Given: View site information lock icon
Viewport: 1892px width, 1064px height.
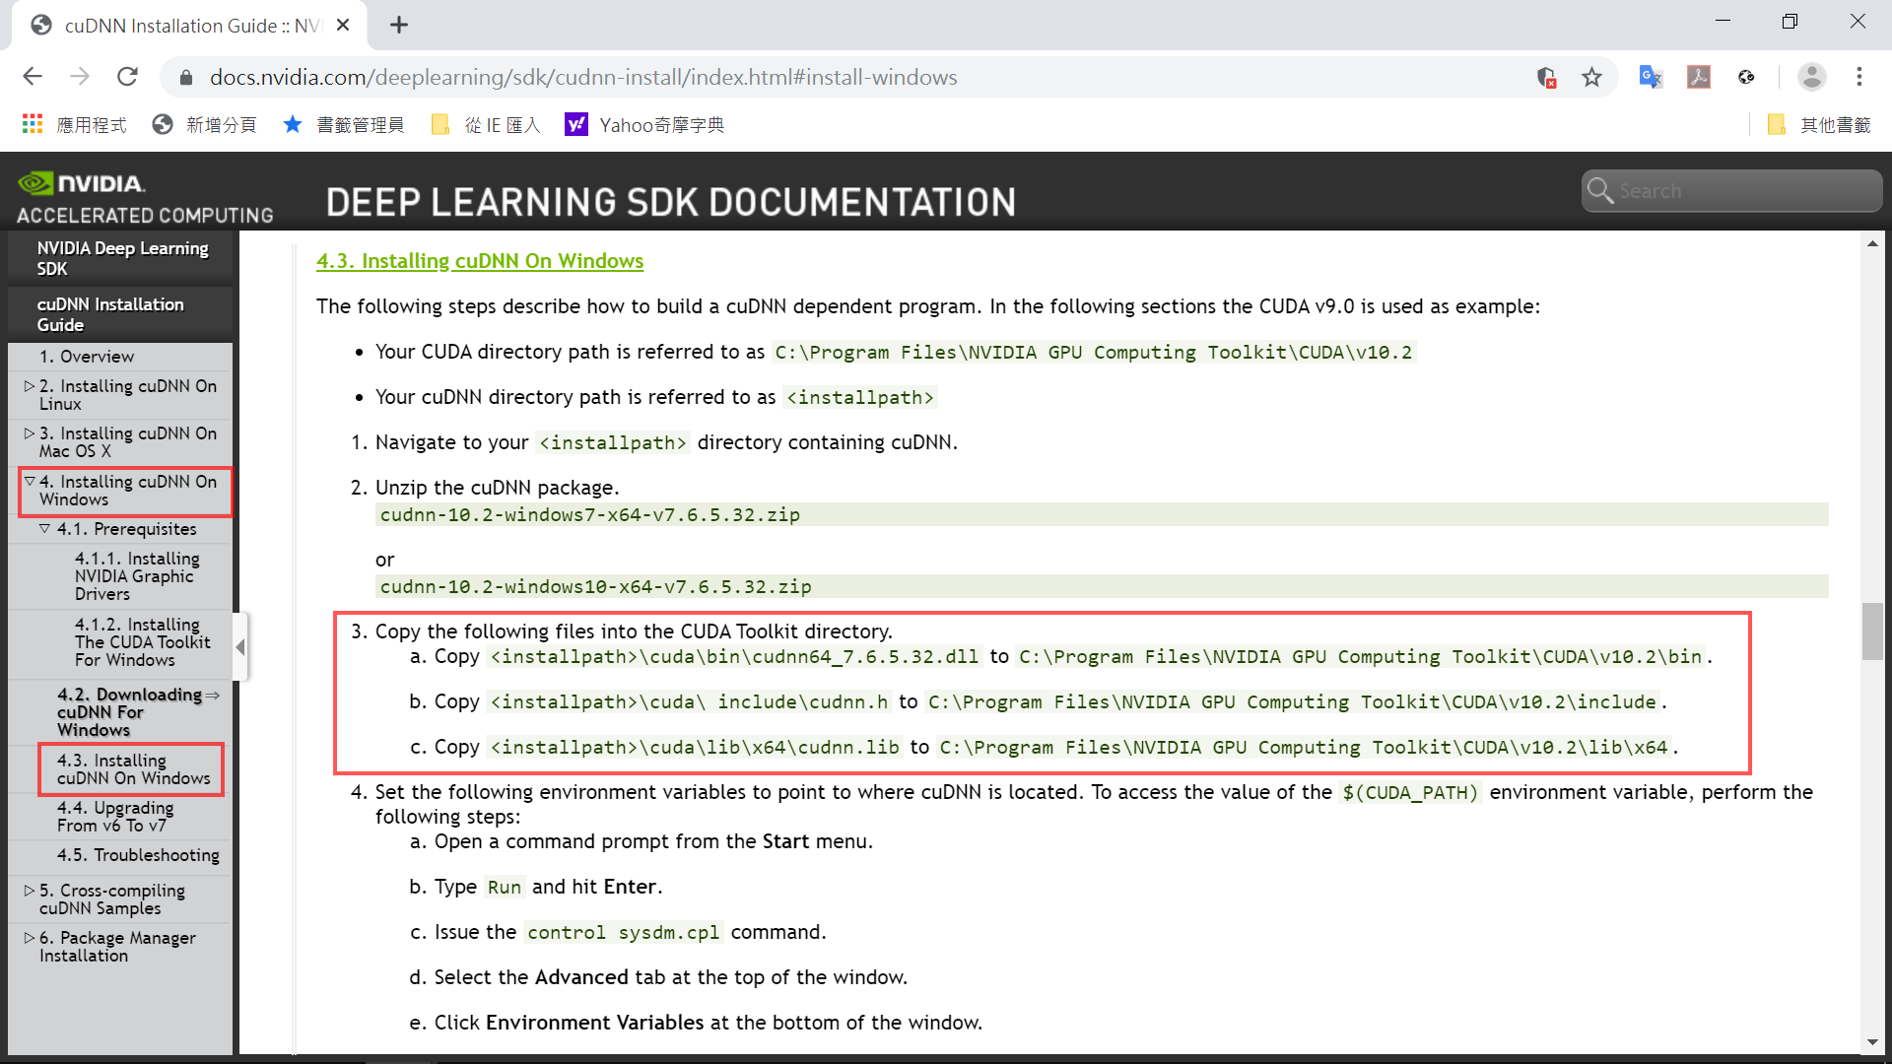Looking at the screenshot, I should point(184,77).
